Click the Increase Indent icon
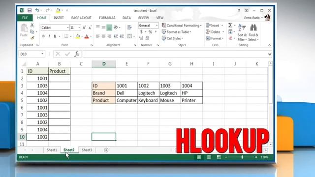 coord(122,36)
